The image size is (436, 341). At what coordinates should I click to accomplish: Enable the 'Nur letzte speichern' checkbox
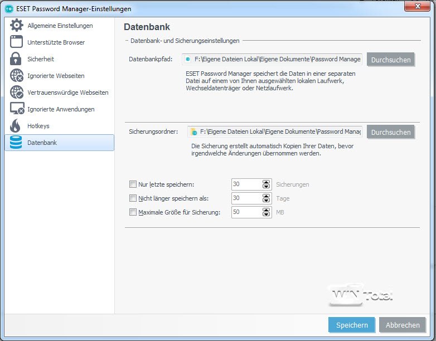133,184
